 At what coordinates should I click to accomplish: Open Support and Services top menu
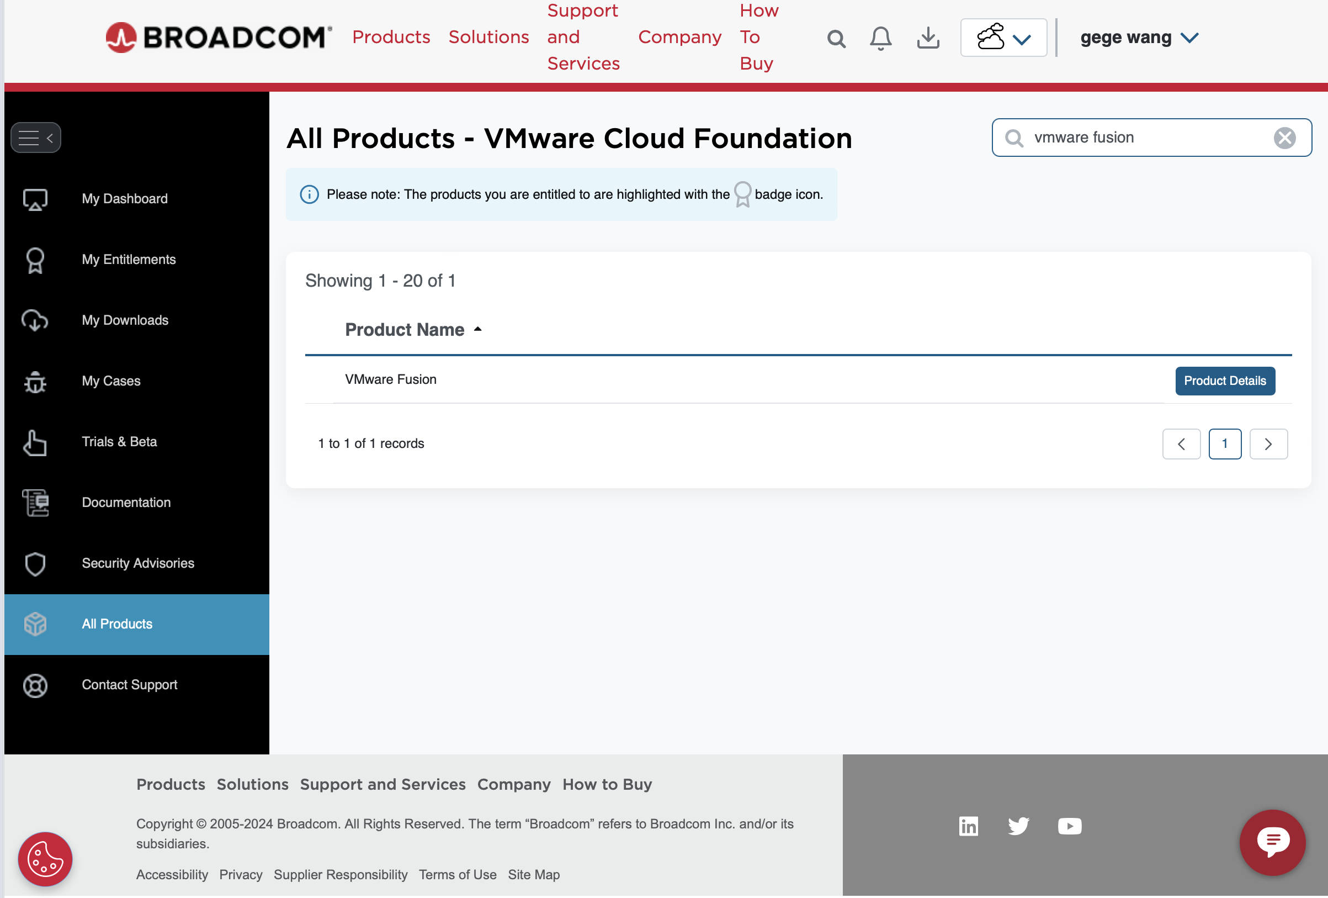[583, 37]
